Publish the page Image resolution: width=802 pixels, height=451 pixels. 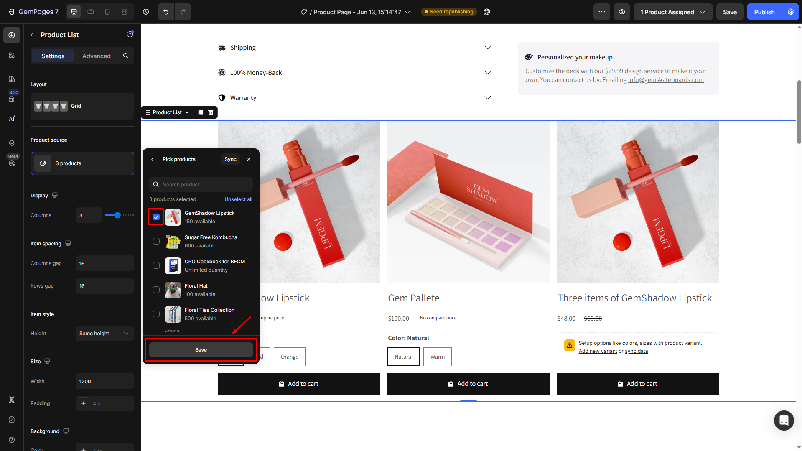coord(764,12)
